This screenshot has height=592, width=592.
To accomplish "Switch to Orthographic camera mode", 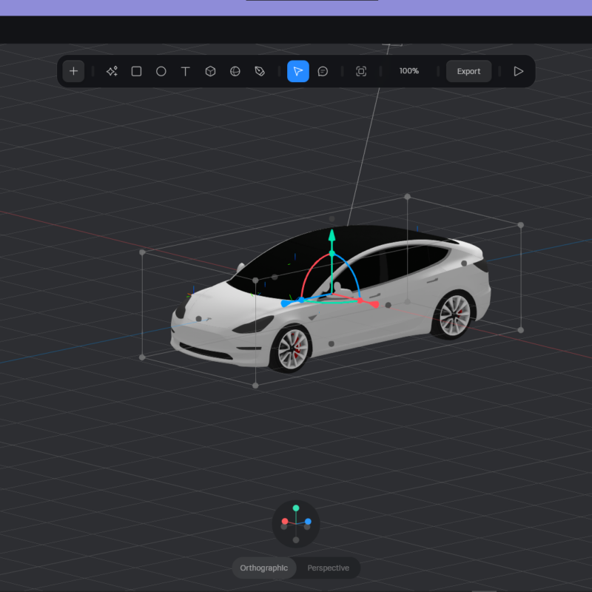I will [x=264, y=568].
